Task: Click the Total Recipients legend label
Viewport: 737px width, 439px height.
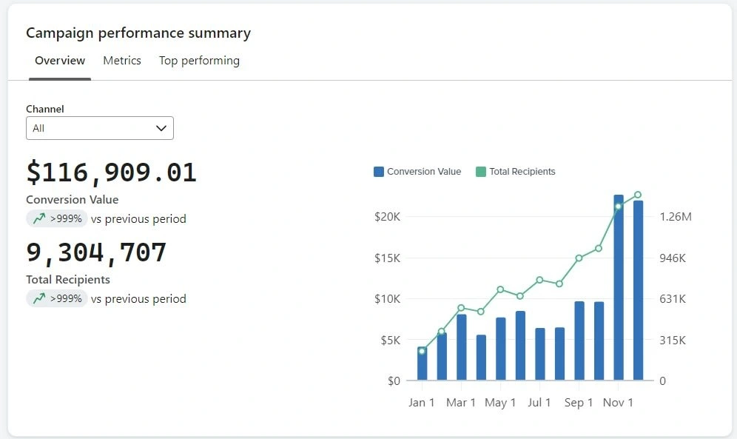Action: pos(522,172)
